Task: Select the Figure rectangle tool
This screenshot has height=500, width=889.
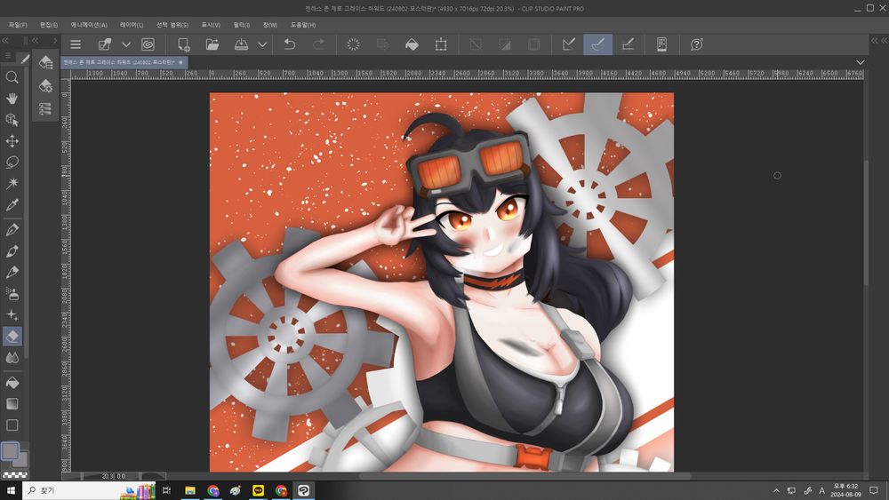Action: pyautogui.click(x=12, y=425)
